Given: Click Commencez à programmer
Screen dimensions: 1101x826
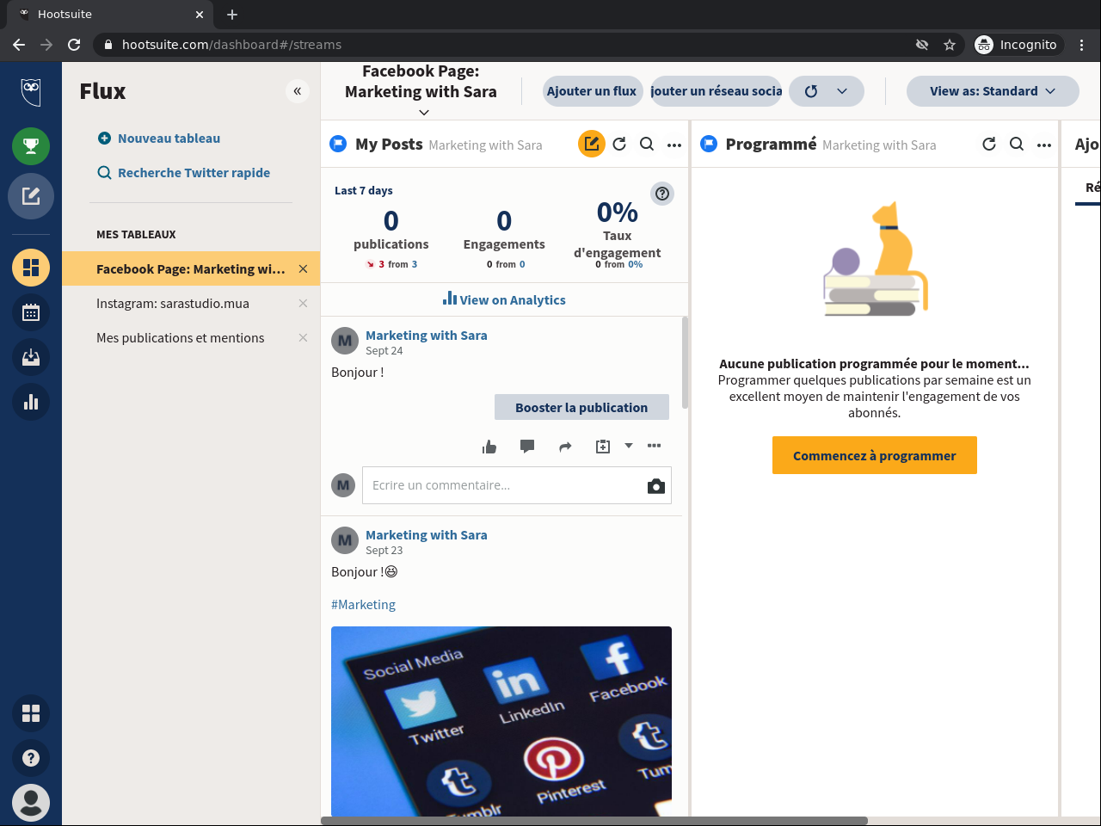Looking at the screenshot, I should click(875, 455).
